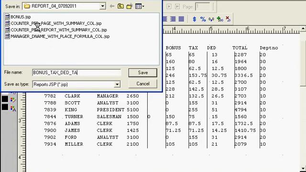Click black swatch beside text color tool
The image size is (306, 172).
click(x=5, y=107)
